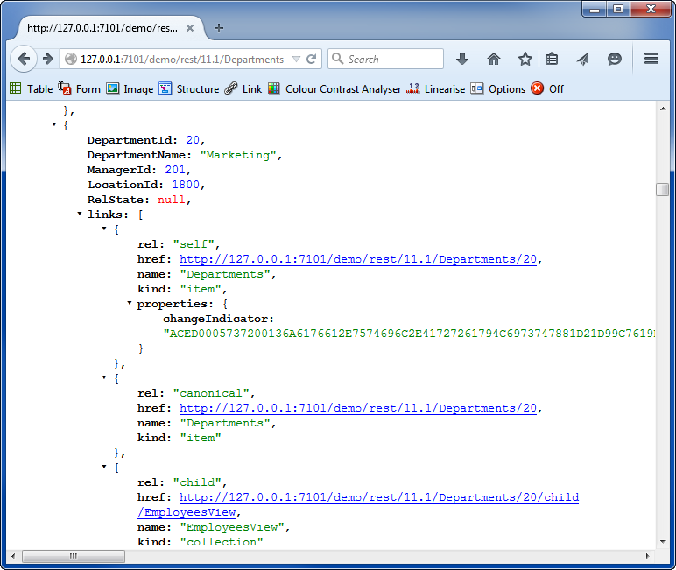Image resolution: width=676 pixels, height=570 pixels.
Task: Go back to the previous page
Action: click(24, 59)
